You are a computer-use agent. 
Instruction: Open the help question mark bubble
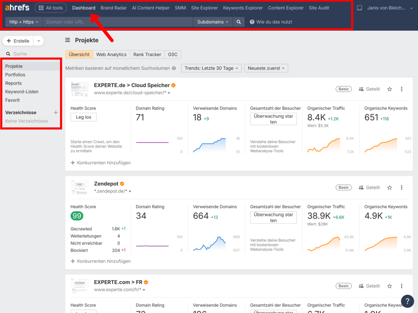407,302
